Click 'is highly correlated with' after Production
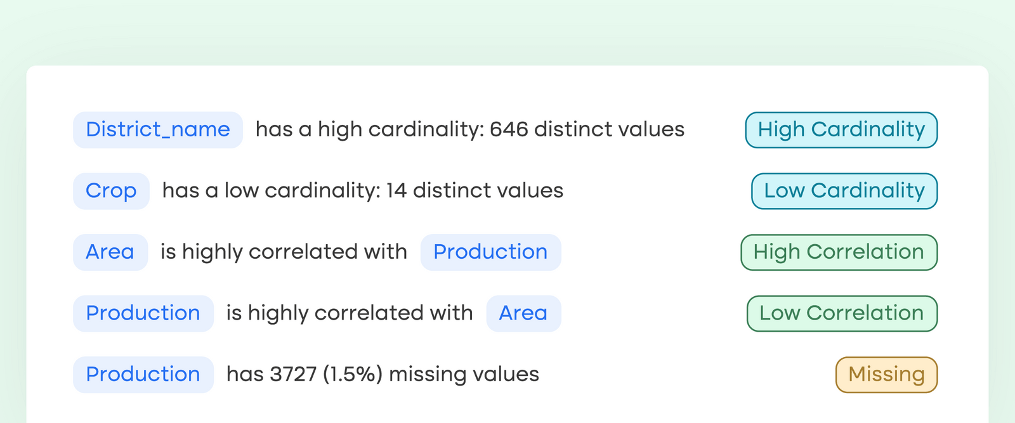Screen dimensions: 1015x423 tap(350, 313)
